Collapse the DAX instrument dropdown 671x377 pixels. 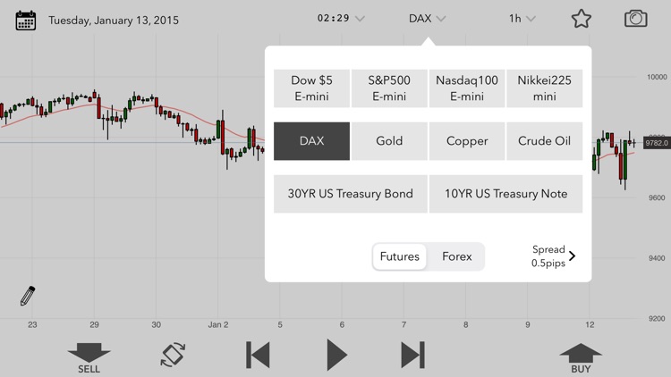click(x=427, y=19)
